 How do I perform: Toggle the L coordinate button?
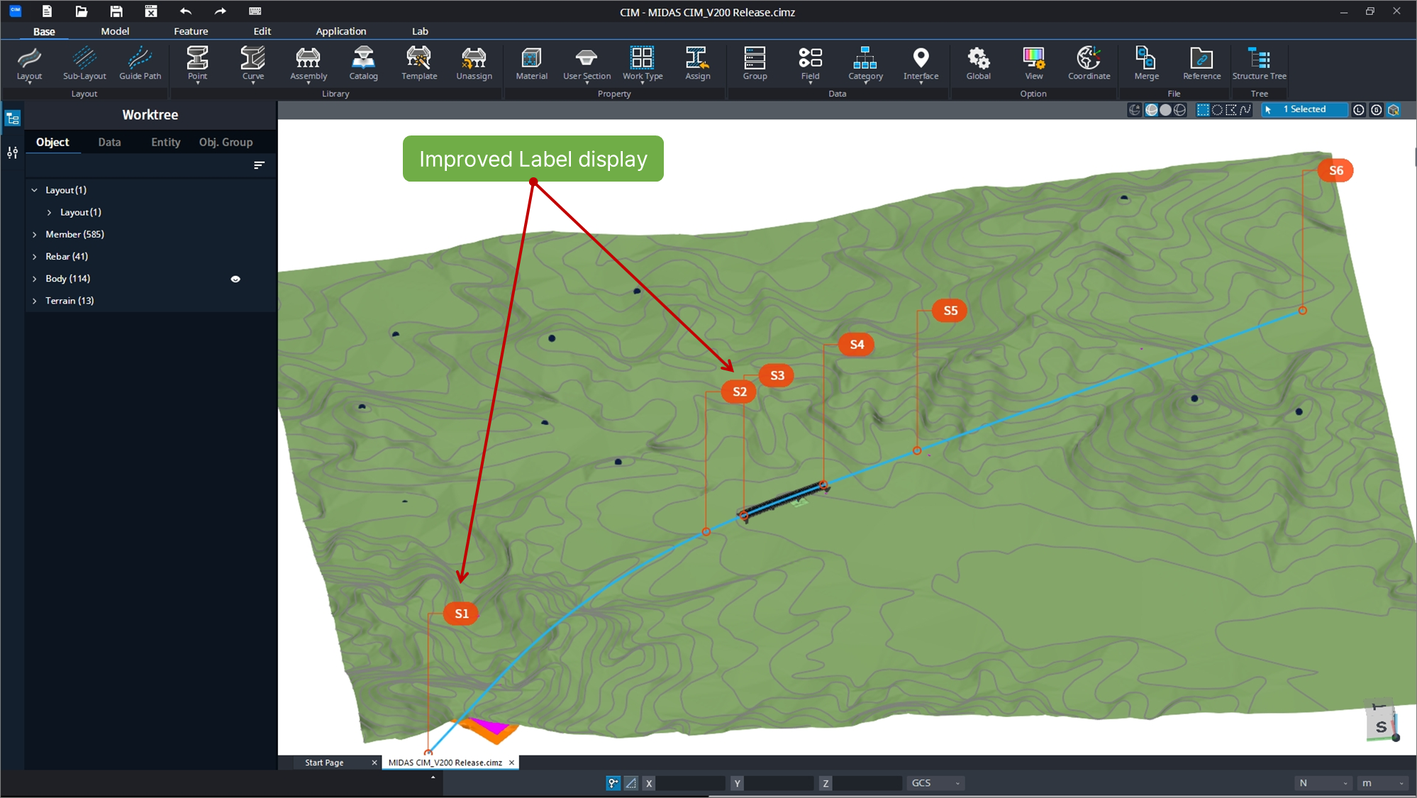[x=1358, y=110]
